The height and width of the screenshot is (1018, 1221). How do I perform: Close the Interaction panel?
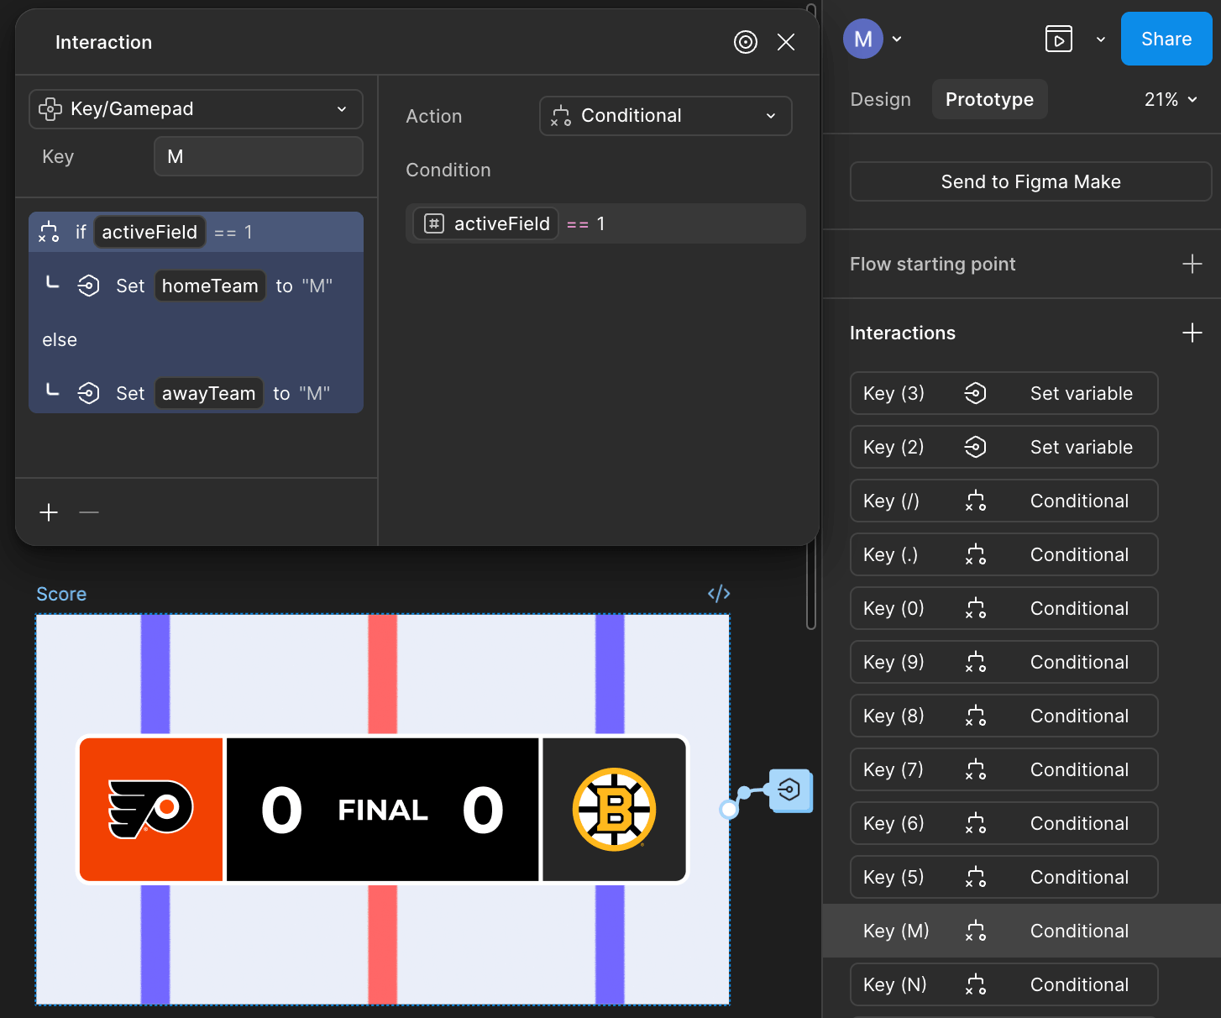pyautogui.click(x=786, y=42)
